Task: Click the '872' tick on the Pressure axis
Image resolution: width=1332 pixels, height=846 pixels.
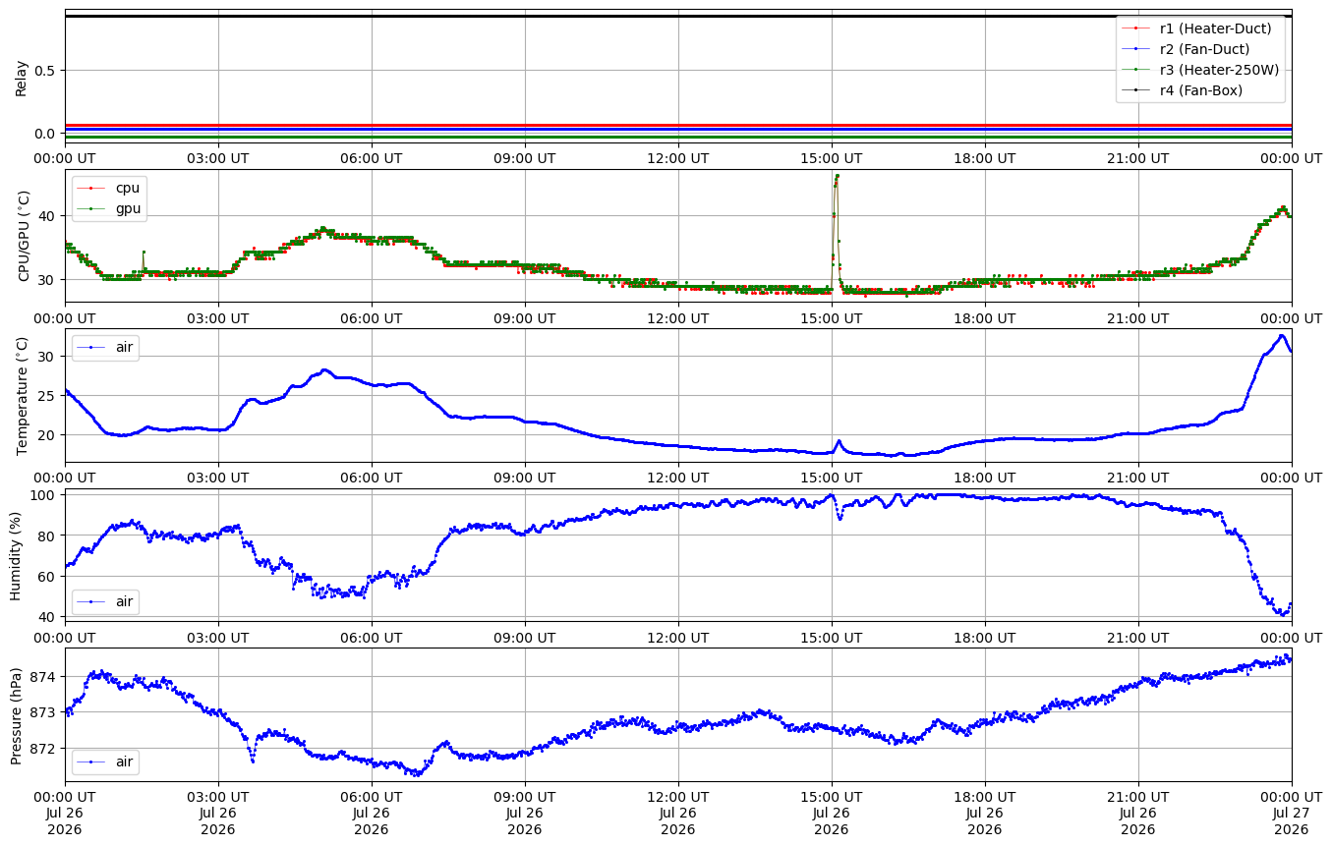Action: point(45,749)
